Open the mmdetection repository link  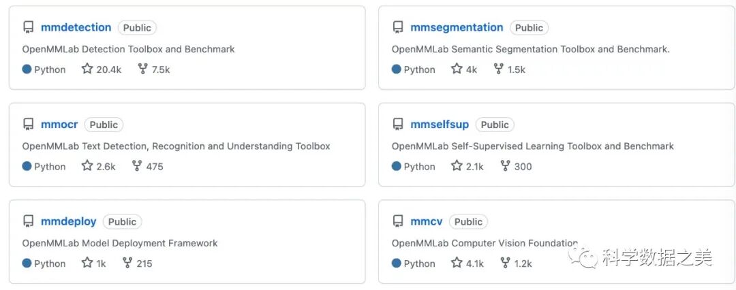pos(76,28)
